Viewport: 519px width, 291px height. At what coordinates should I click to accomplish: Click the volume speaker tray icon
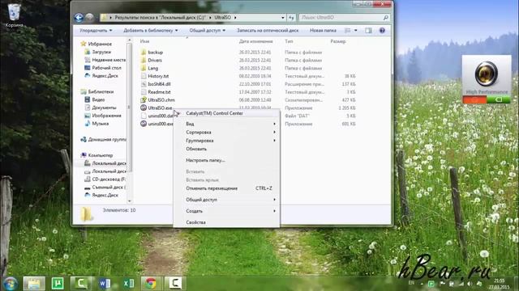pyautogui.click(x=470, y=284)
